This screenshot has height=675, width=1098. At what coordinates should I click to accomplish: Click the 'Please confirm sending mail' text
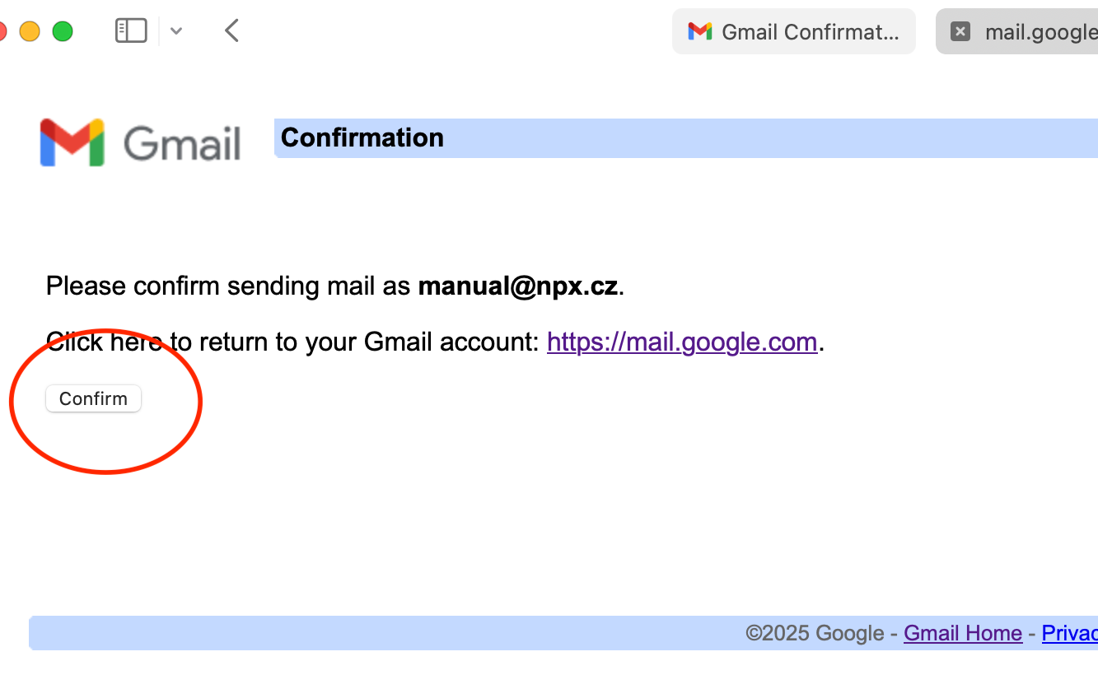[227, 286]
